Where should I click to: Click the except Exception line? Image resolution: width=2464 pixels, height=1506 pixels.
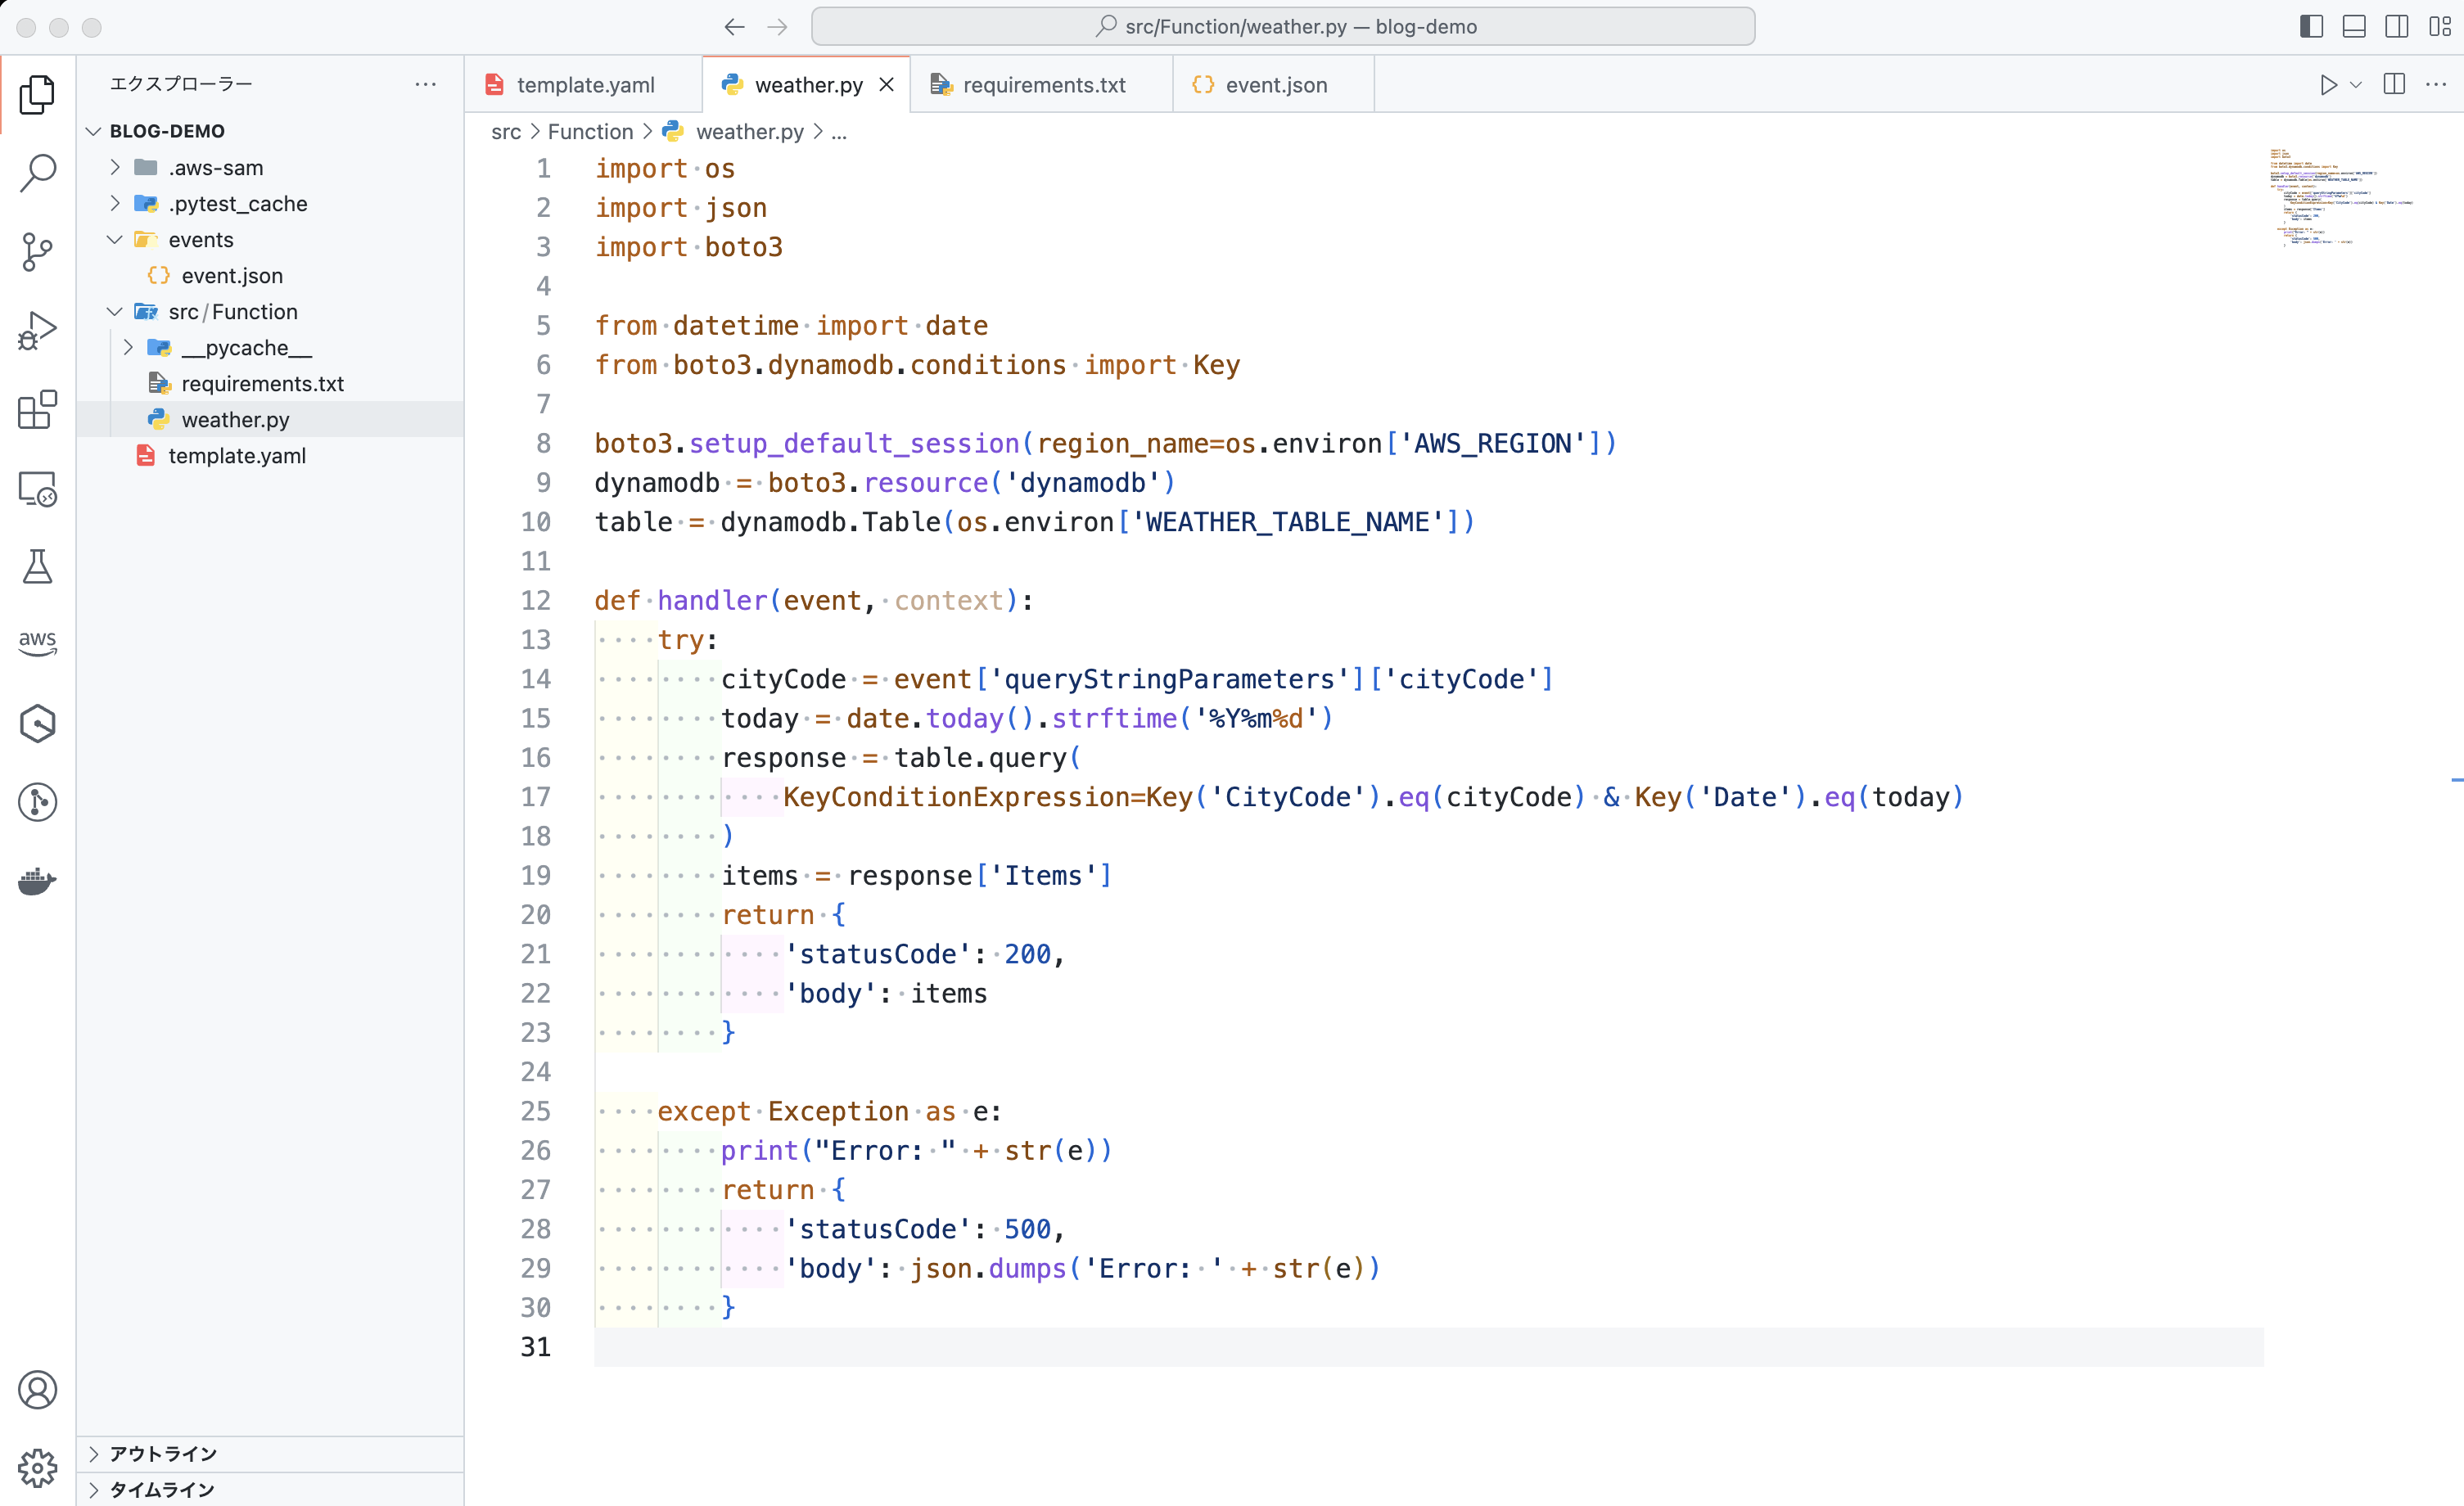click(x=829, y=1111)
